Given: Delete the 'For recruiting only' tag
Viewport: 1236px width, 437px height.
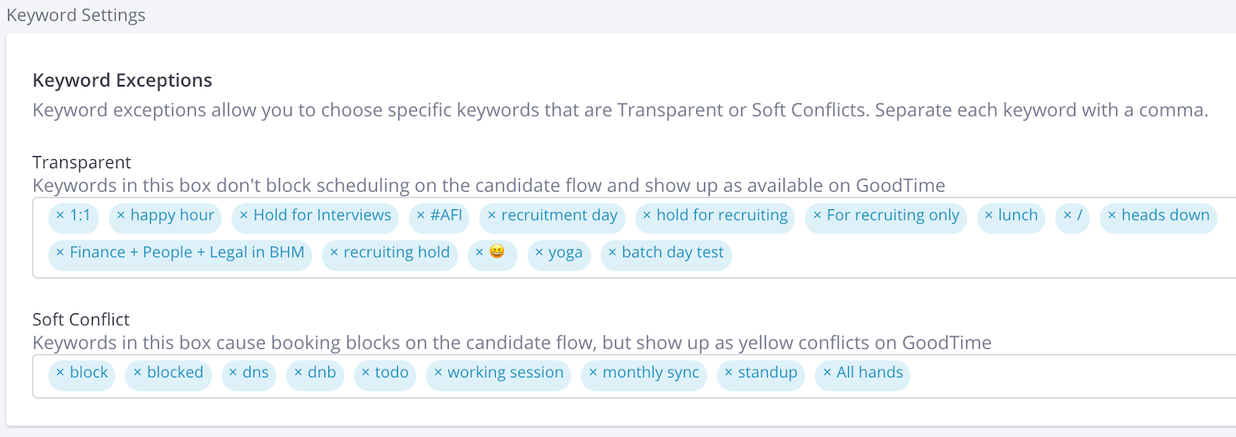Looking at the screenshot, I should [817, 215].
